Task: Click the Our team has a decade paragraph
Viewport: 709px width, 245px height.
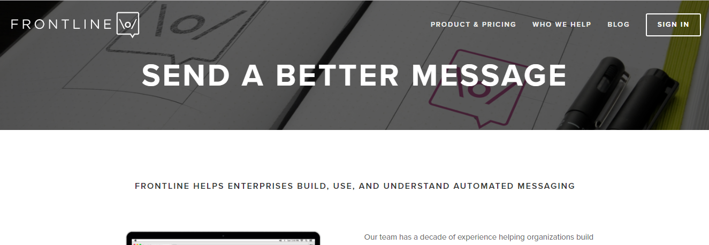Action: (478, 237)
